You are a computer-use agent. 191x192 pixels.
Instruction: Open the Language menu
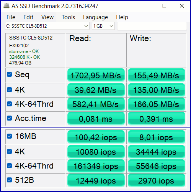[x=95, y=17]
